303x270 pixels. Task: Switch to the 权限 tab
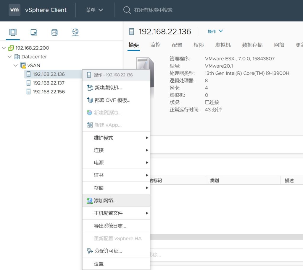click(x=199, y=45)
